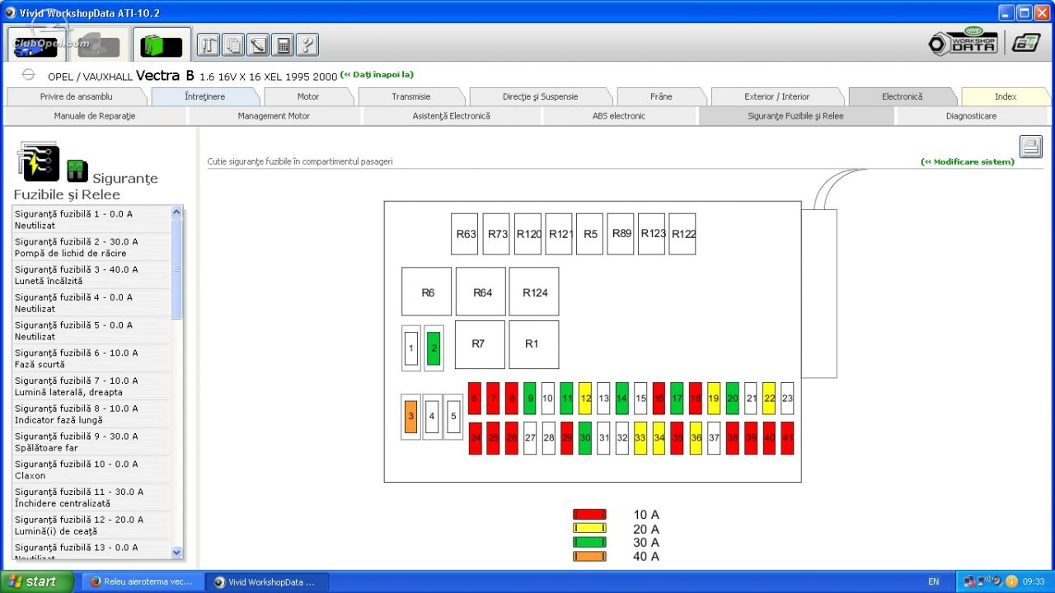The width and height of the screenshot is (1055, 593).
Task: Open the calculator toolbar icon
Action: tap(283, 45)
